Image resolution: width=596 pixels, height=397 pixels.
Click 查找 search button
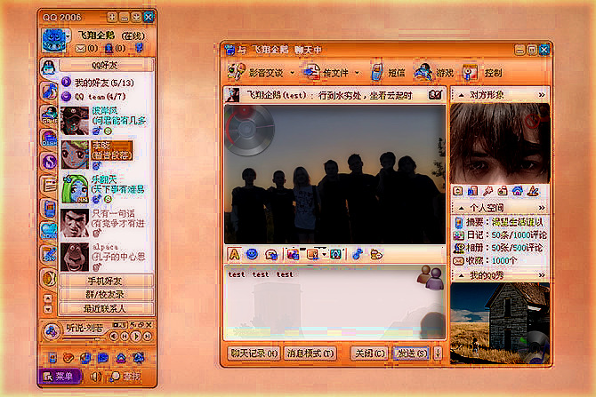click(125, 376)
